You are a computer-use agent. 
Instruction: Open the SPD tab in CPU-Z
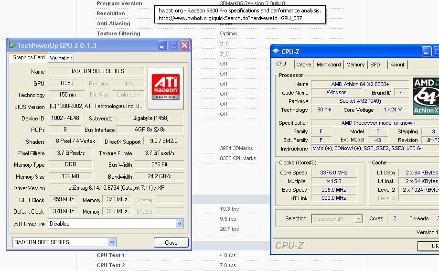point(375,65)
